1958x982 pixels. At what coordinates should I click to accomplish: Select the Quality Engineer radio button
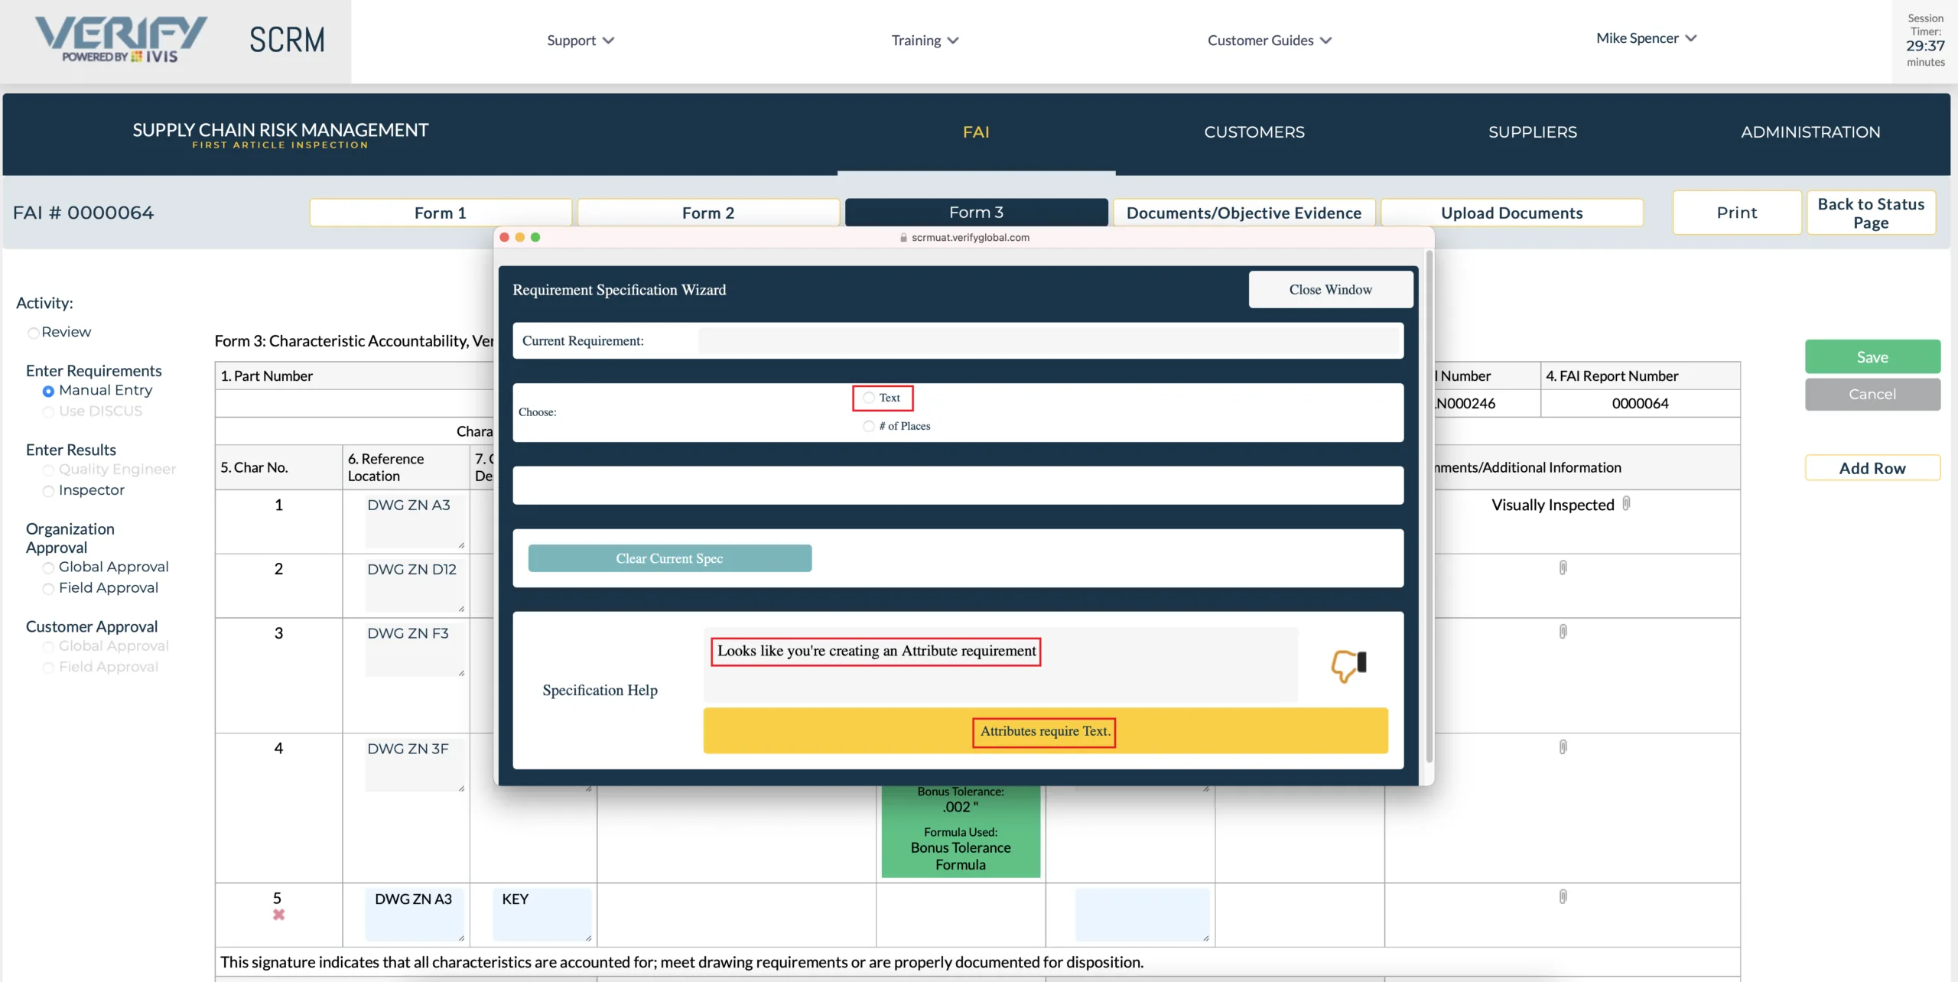click(48, 470)
